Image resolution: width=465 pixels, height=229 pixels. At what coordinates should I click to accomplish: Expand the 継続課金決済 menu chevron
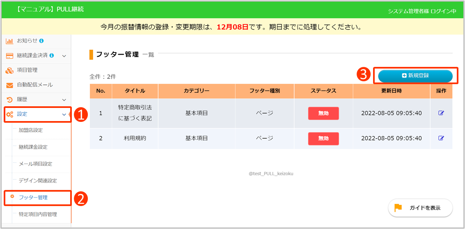(64, 56)
